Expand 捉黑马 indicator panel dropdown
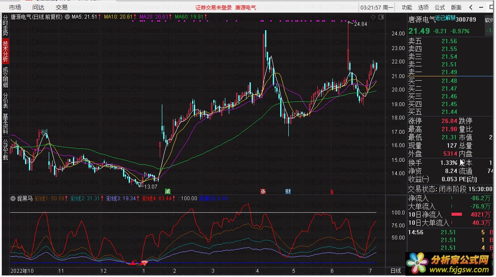Image resolution: width=496 pixels, height=277 pixels. pyautogui.click(x=13, y=198)
